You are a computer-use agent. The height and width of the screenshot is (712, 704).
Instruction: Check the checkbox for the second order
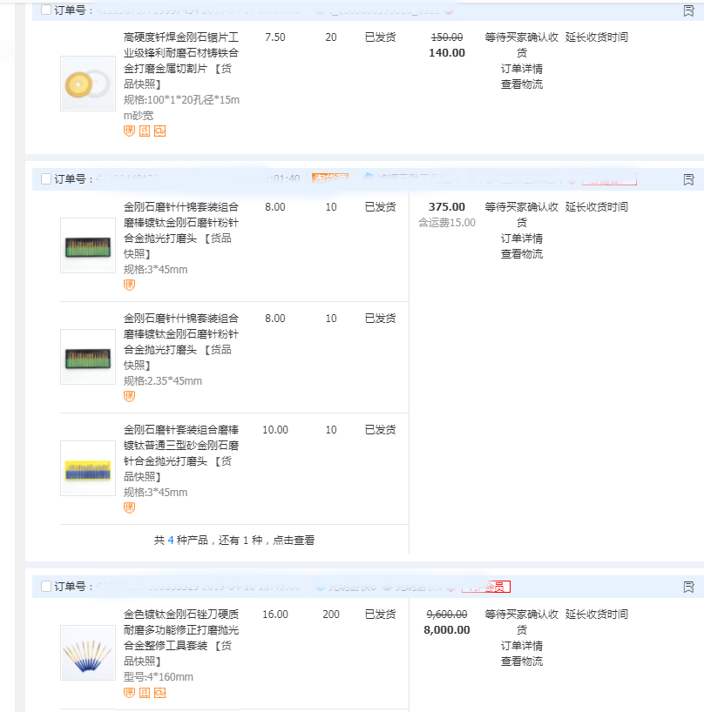(44, 178)
